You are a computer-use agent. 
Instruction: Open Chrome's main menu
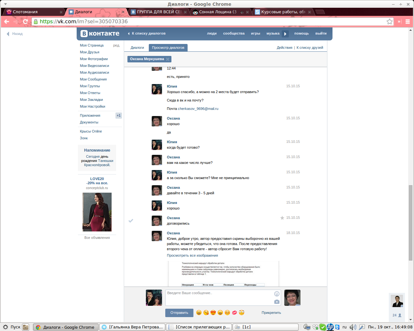pyautogui.click(x=408, y=22)
